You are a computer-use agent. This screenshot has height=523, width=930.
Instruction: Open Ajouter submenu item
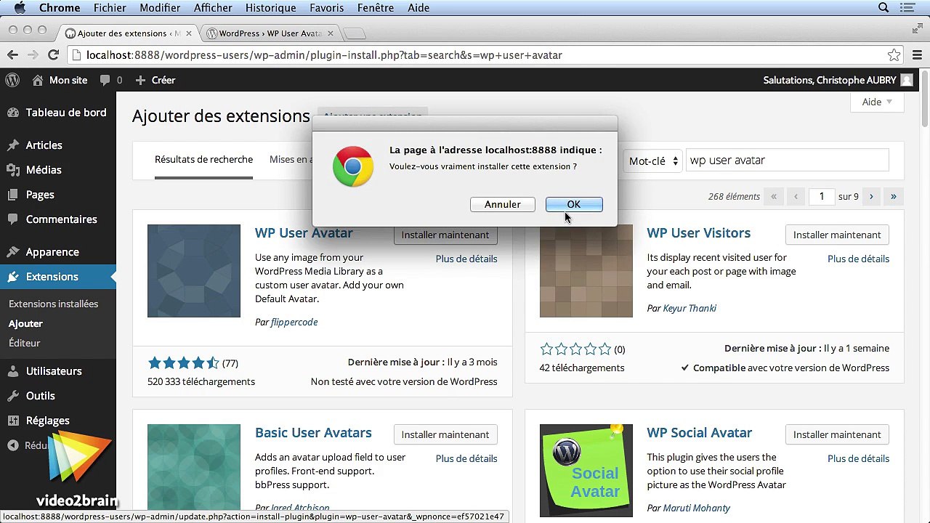pyautogui.click(x=25, y=323)
